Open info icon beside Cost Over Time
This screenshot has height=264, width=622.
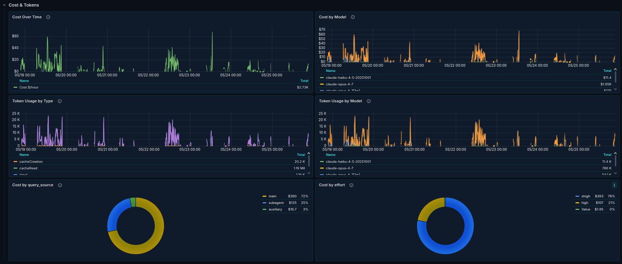[48, 17]
